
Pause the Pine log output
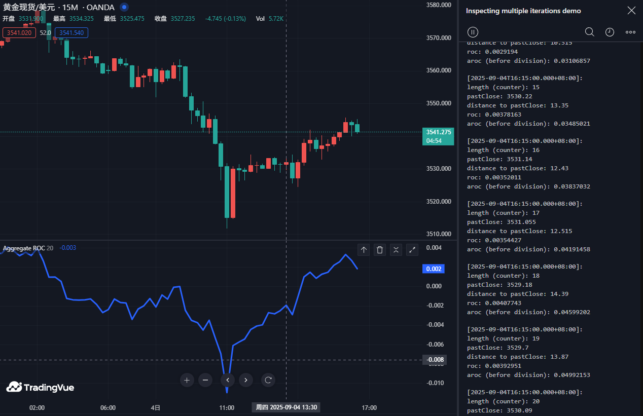[x=473, y=32]
